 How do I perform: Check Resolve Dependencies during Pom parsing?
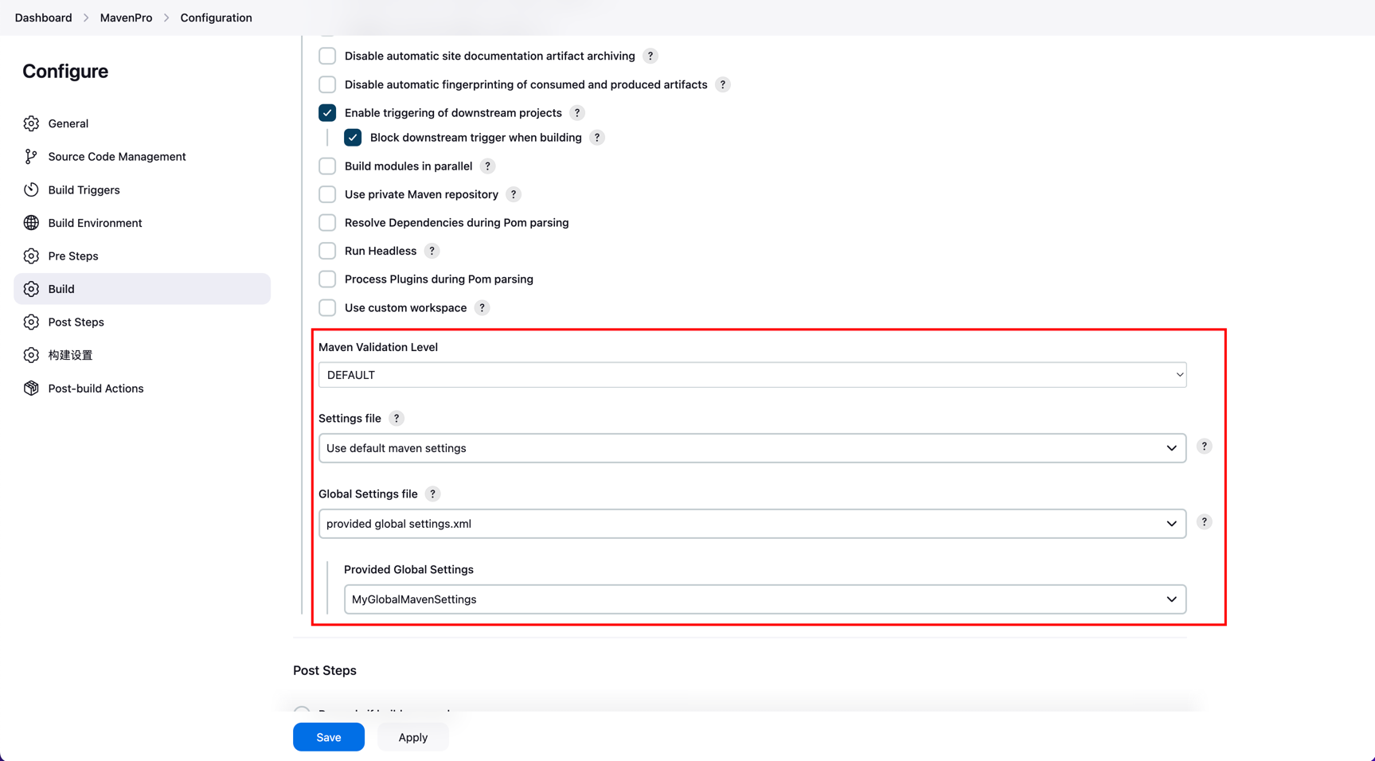tap(327, 223)
